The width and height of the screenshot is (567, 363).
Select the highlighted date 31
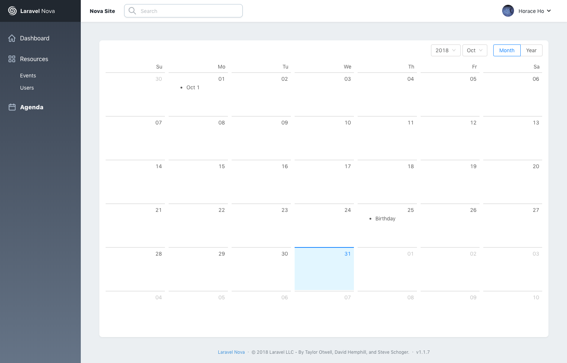click(x=324, y=269)
